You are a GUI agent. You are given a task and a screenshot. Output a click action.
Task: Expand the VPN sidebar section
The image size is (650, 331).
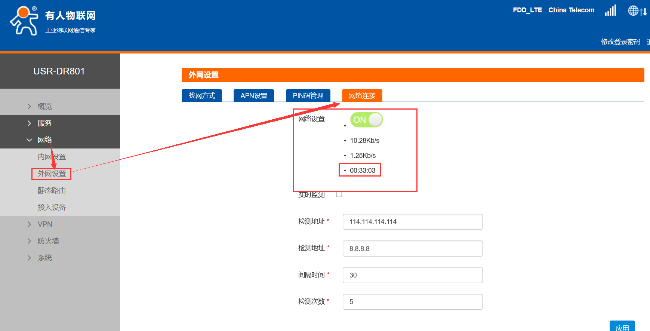coord(44,224)
